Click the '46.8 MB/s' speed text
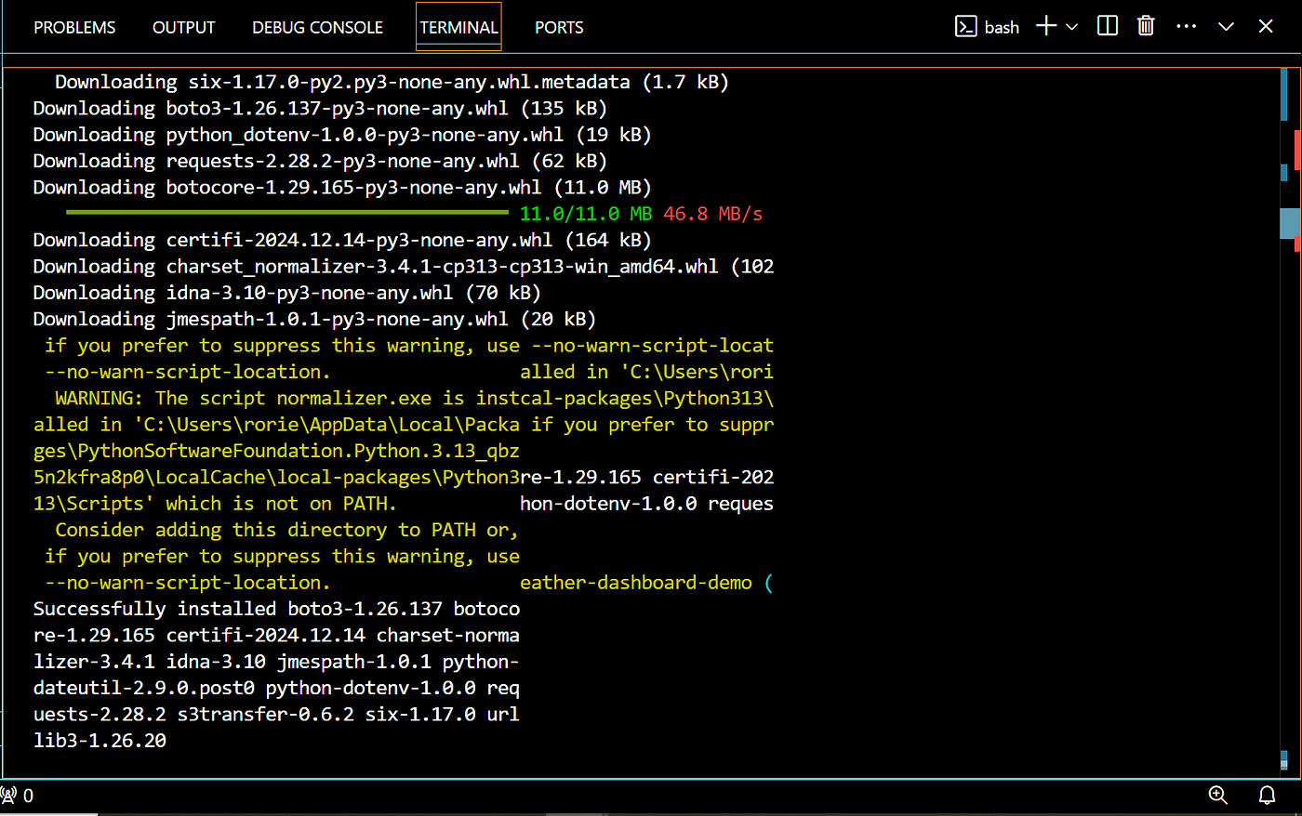1302x816 pixels. click(x=712, y=214)
